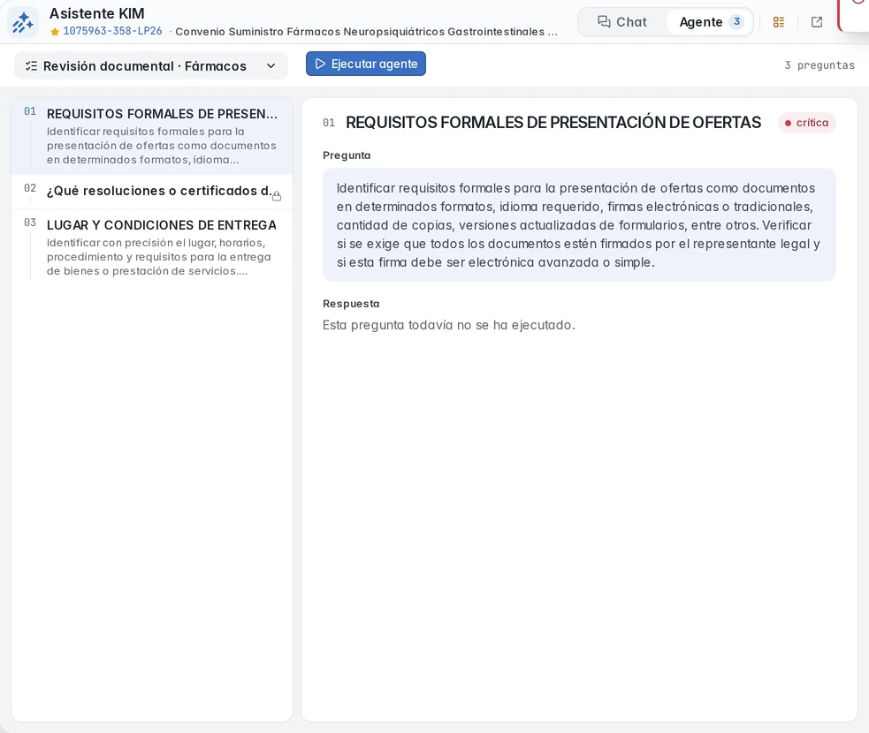Click the Pregunta section label
The width and height of the screenshot is (869, 733).
point(347,155)
